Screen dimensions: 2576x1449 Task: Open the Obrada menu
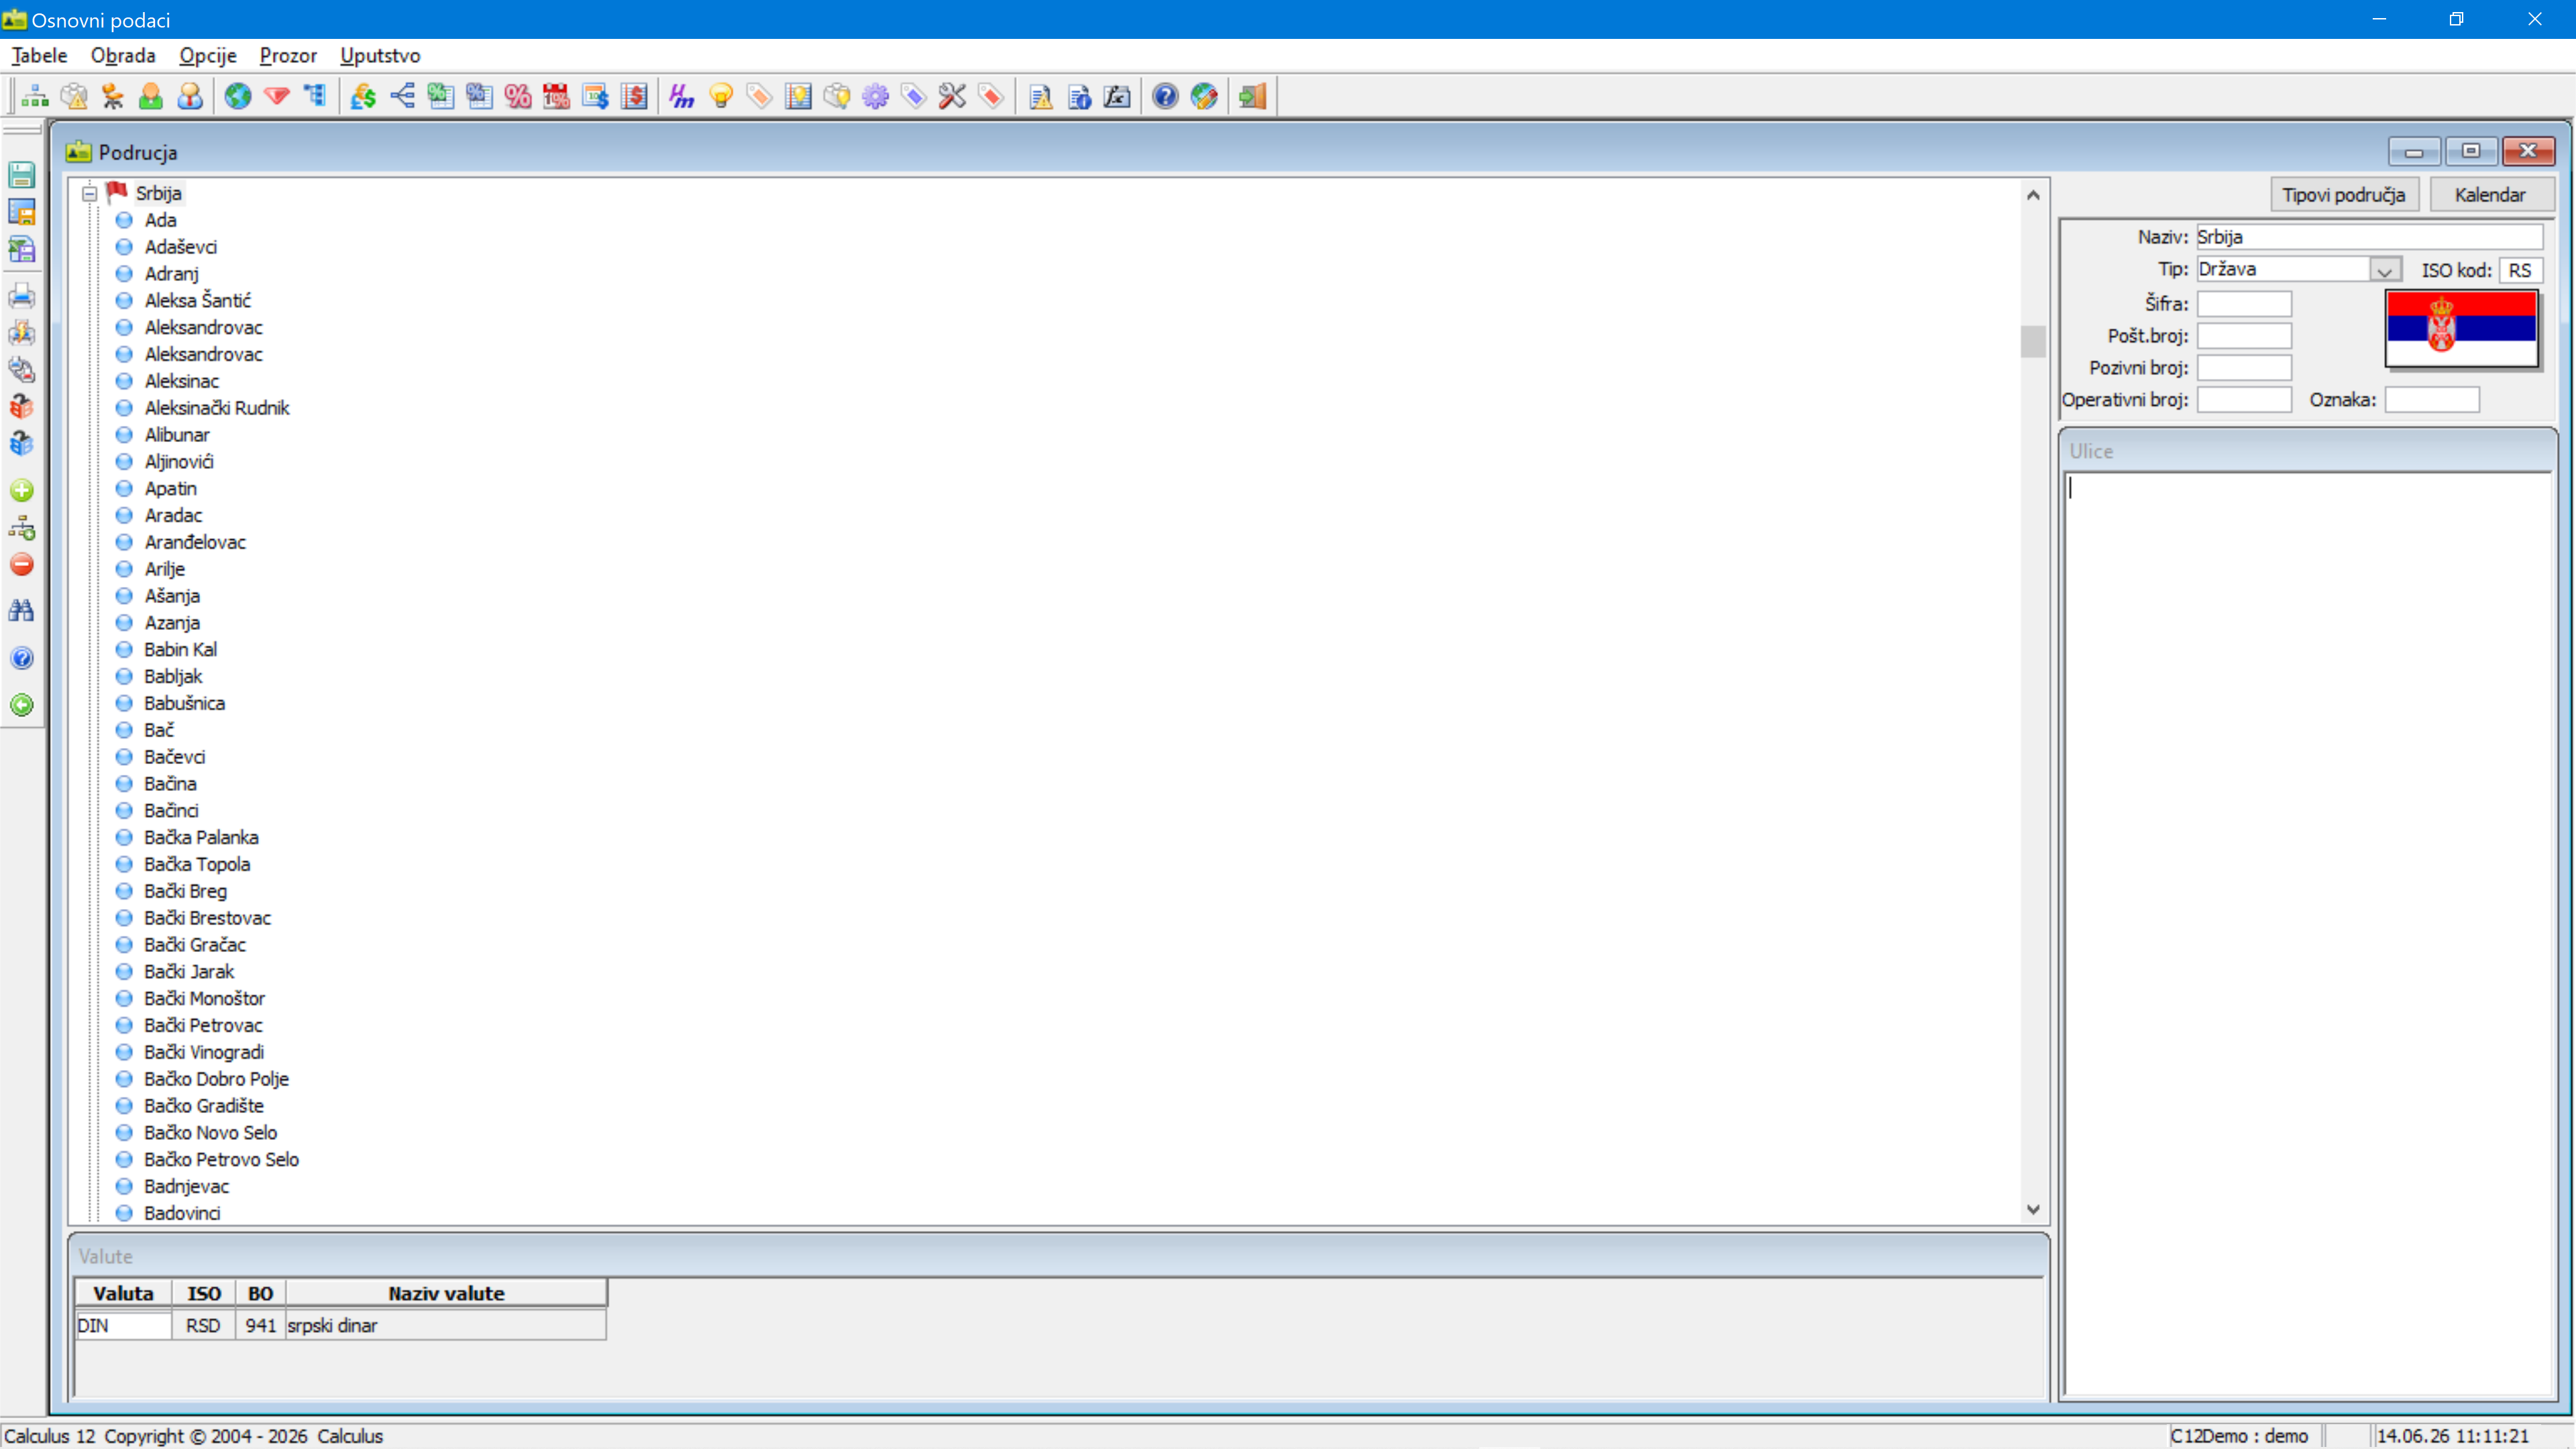(x=123, y=55)
